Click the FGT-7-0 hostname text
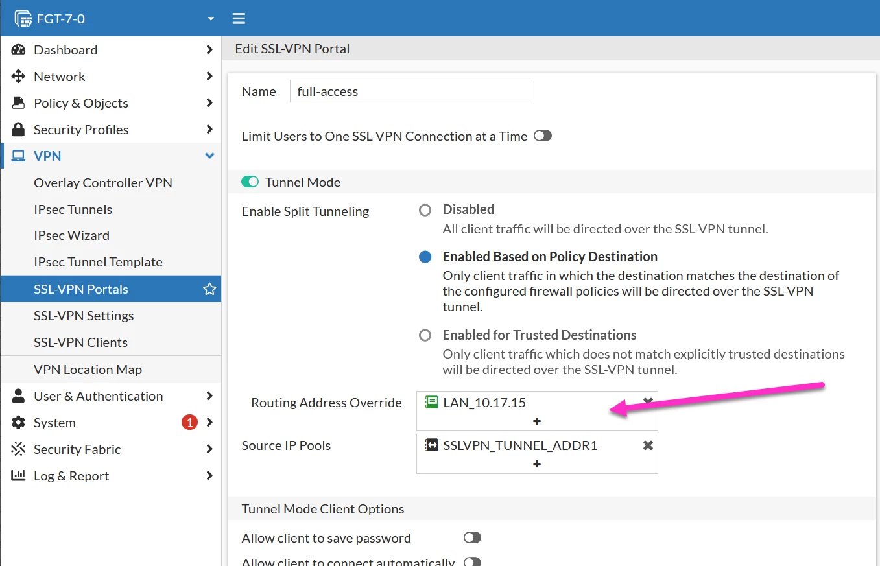This screenshot has height=566, width=880. pos(61,19)
